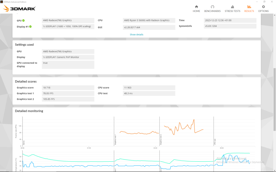
Task: Click Display Generic PnP Monitor value
Action: point(68,57)
